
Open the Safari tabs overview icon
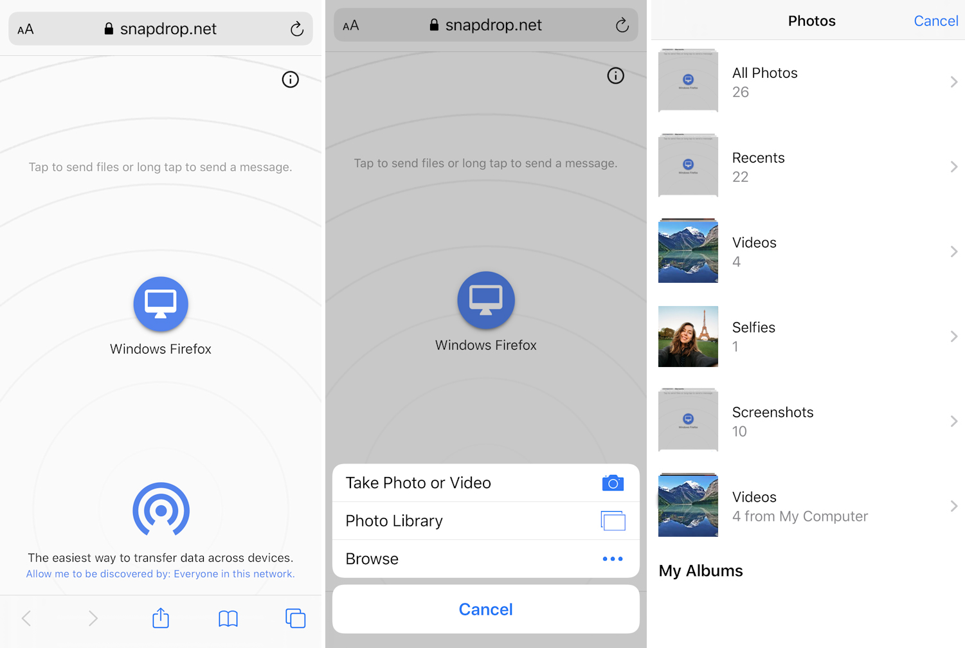click(296, 618)
